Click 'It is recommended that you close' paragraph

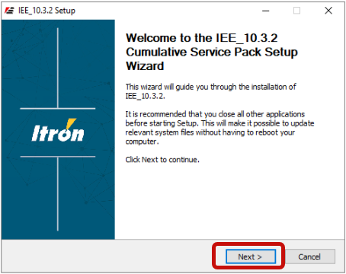click(219, 128)
